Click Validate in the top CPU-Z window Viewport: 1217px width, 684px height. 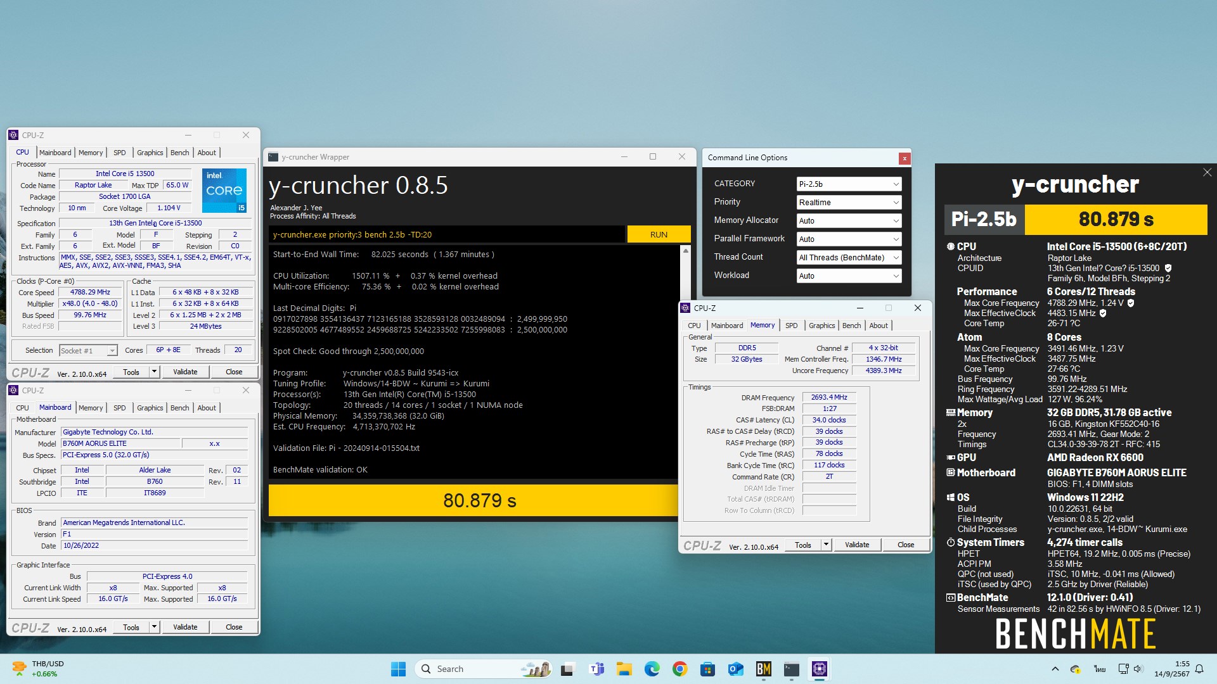(185, 372)
